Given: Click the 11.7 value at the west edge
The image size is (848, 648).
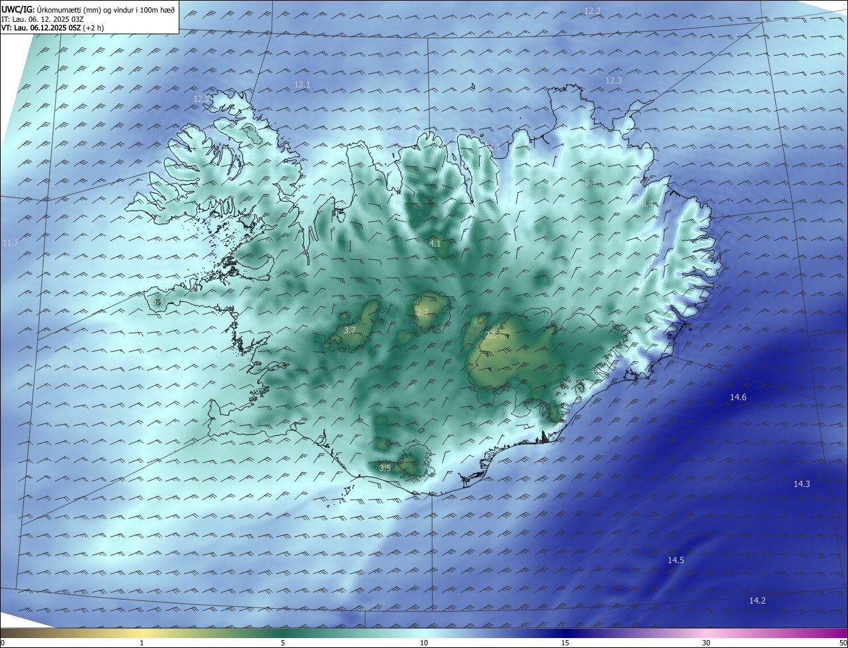Looking at the screenshot, I should [x=11, y=243].
